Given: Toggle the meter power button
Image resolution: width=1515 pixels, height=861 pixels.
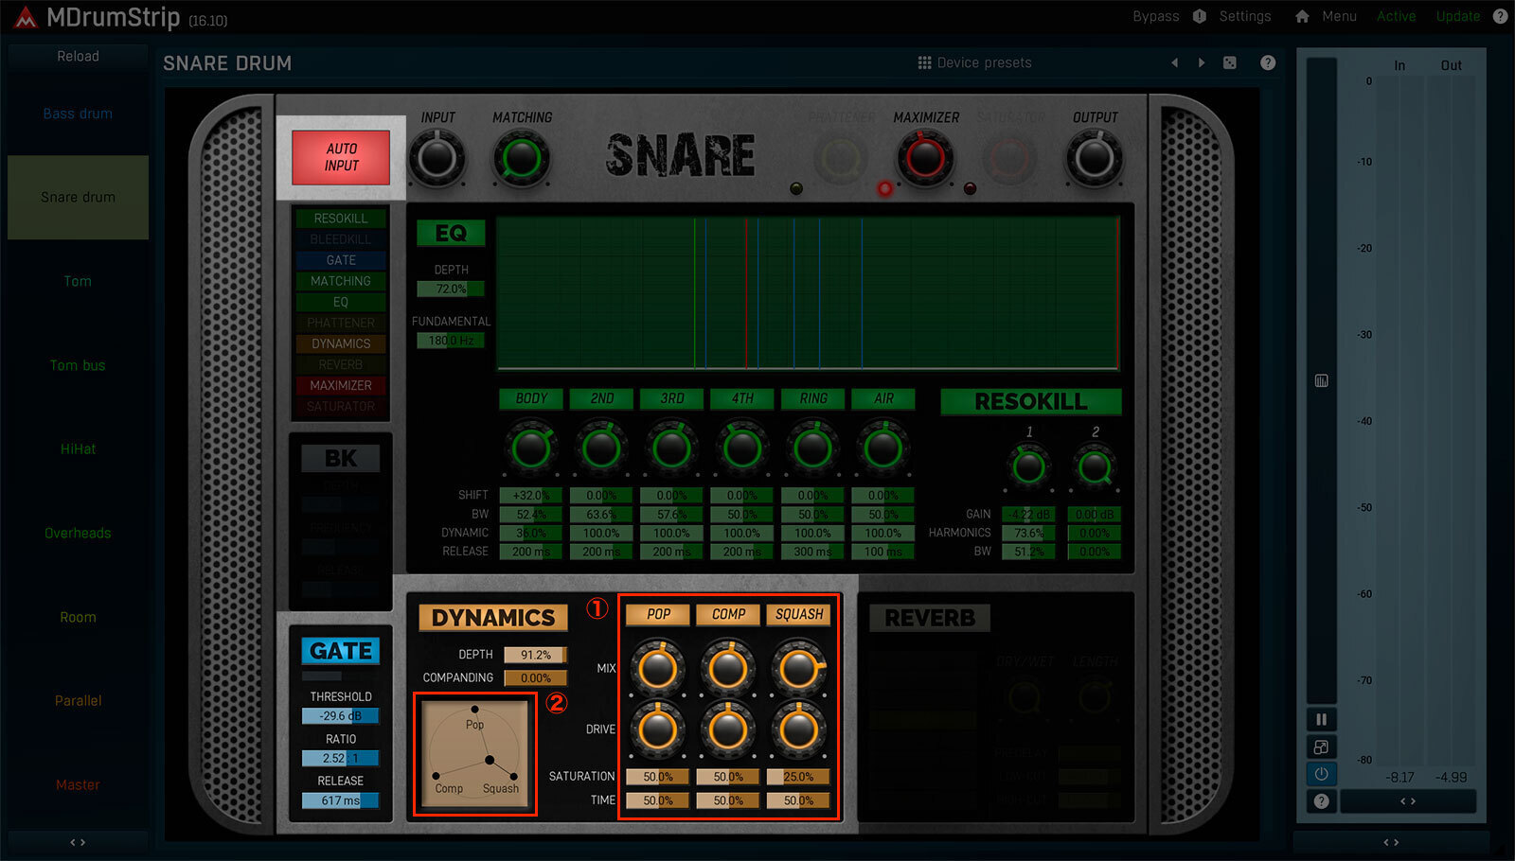Looking at the screenshot, I should point(1321,774).
